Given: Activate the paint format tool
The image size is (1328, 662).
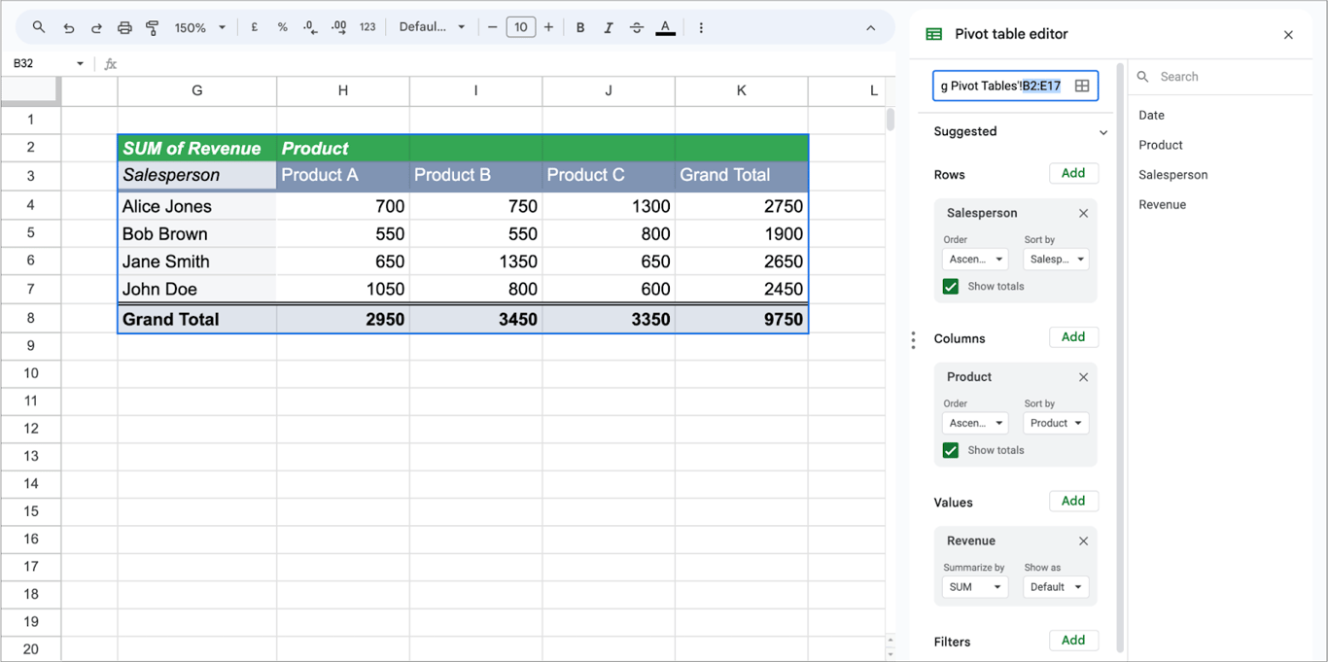Looking at the screenshot, I should pyautogui.click(x=153, y=27).
